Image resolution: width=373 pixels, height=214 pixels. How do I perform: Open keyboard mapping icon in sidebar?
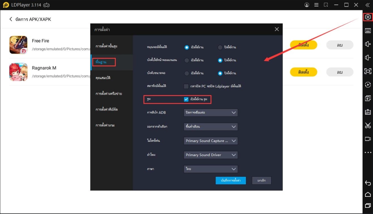pyautogui.click(x=368, y=31)
